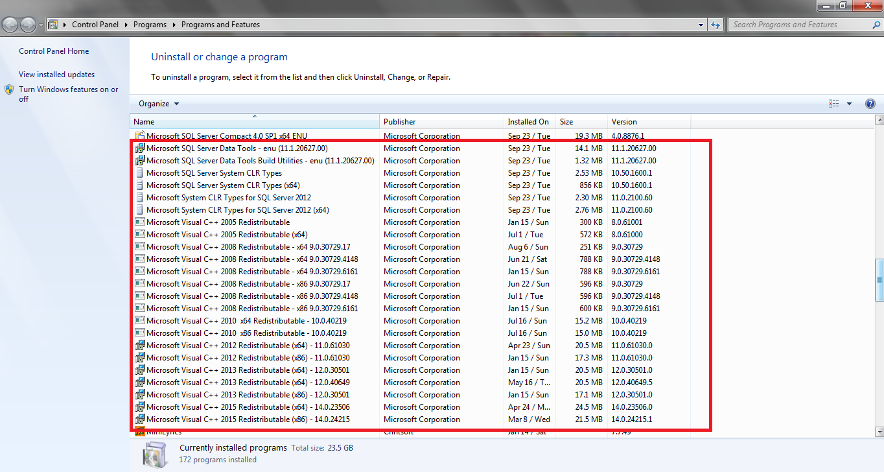Click the Control Panel icon in address bar

point(52,25)
